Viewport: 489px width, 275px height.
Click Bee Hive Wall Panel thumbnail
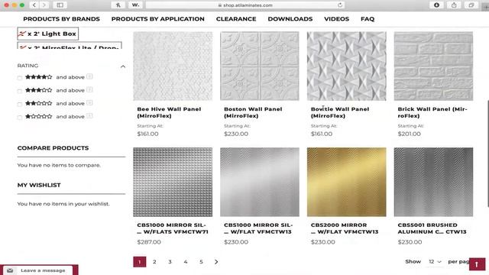point(173,66)
